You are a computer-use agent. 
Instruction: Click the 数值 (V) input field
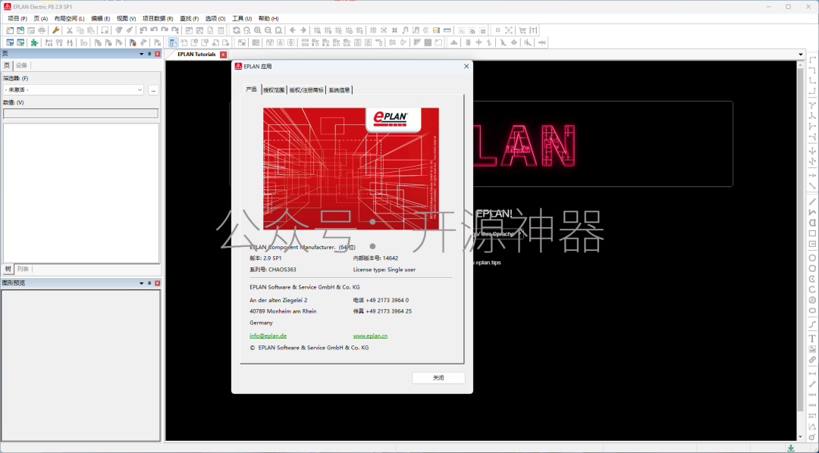(x=80, y=114)
